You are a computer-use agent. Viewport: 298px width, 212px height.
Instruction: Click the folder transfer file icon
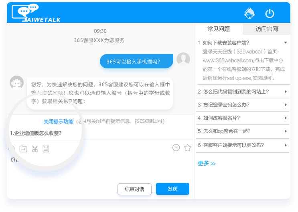tap(23, 149)
